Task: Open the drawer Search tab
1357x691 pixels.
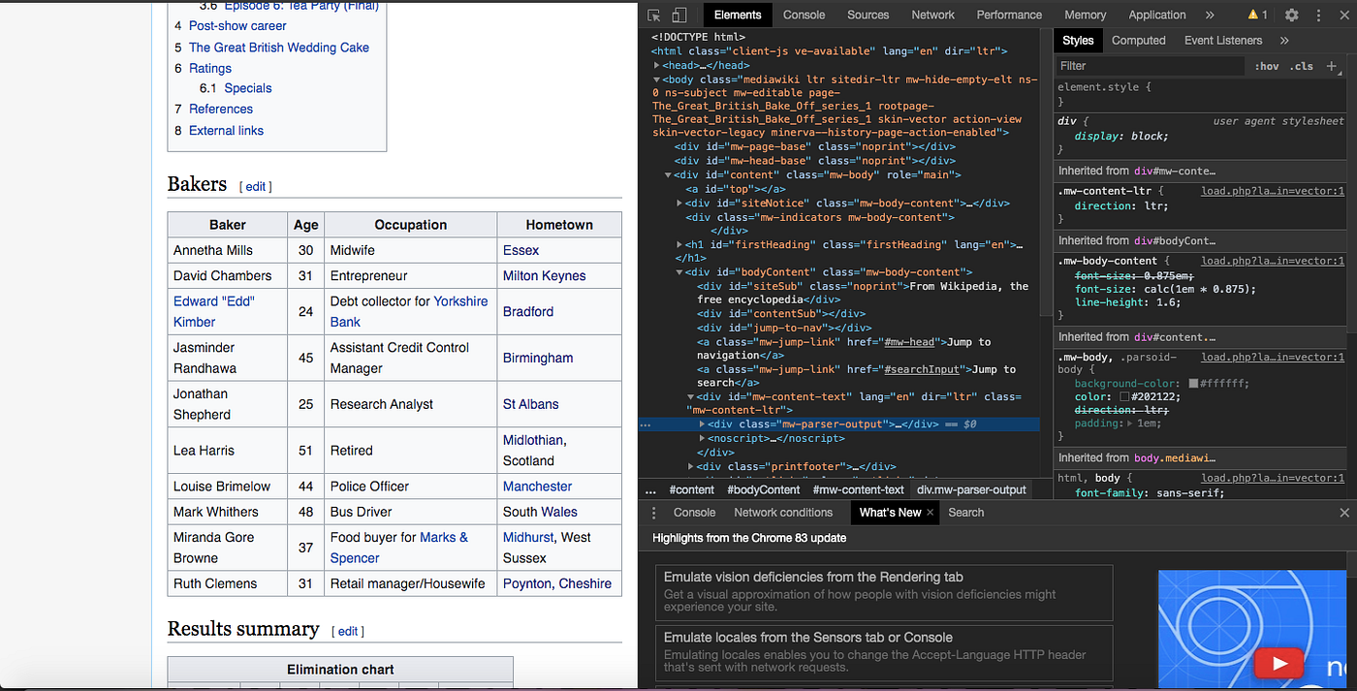Action: [x=966, y=513]
